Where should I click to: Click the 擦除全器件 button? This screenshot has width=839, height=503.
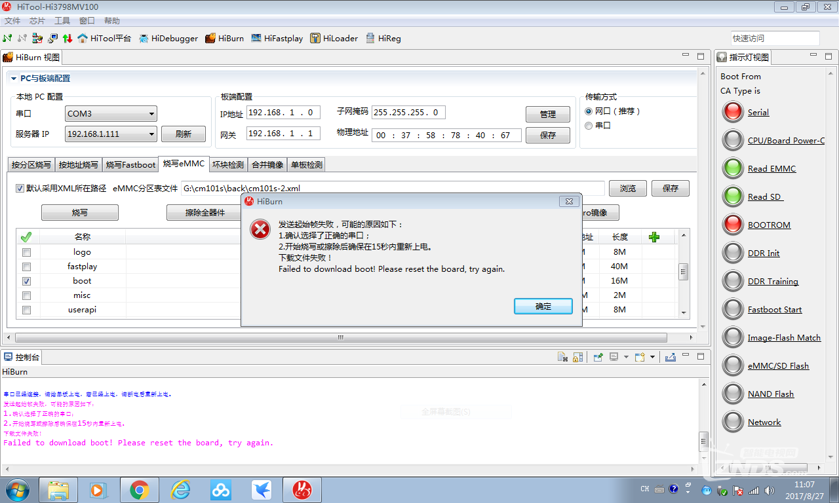click(204, 213)
